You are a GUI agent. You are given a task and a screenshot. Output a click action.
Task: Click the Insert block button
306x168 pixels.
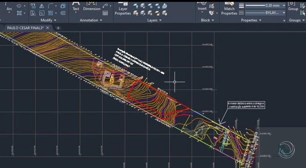[202, 7]
